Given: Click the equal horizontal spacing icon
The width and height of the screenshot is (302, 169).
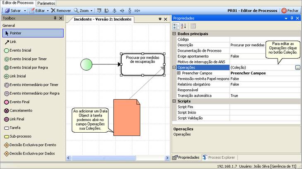Looking at the screenshot, I should pos(137,11).
